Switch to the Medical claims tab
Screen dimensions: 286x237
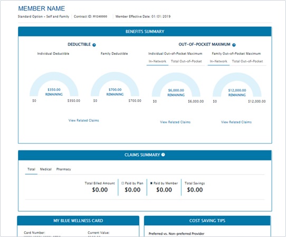click(46, 169)
